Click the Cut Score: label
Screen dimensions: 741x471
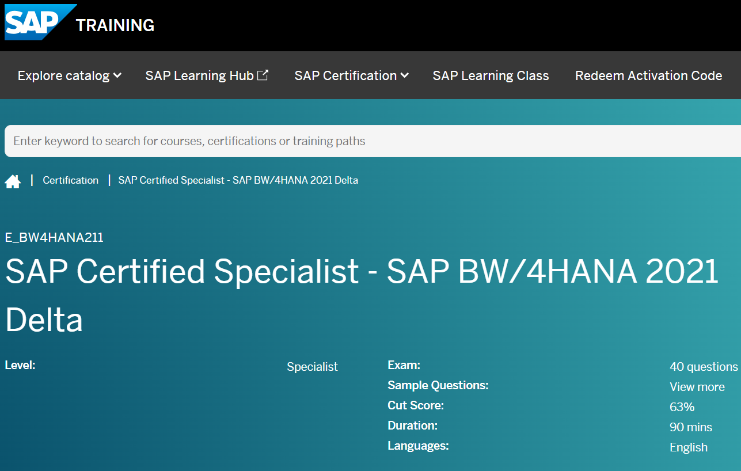(x=416, y=405)
